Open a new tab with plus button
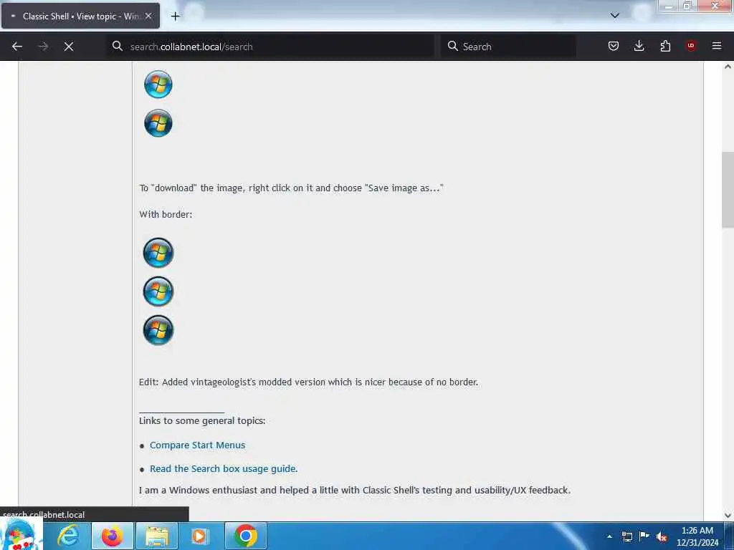Viewport: 734px width, 550px height. click(x=175, y=16)
